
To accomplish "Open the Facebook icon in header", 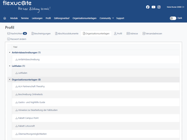I will pyautogui.click(x=148, y=7).
